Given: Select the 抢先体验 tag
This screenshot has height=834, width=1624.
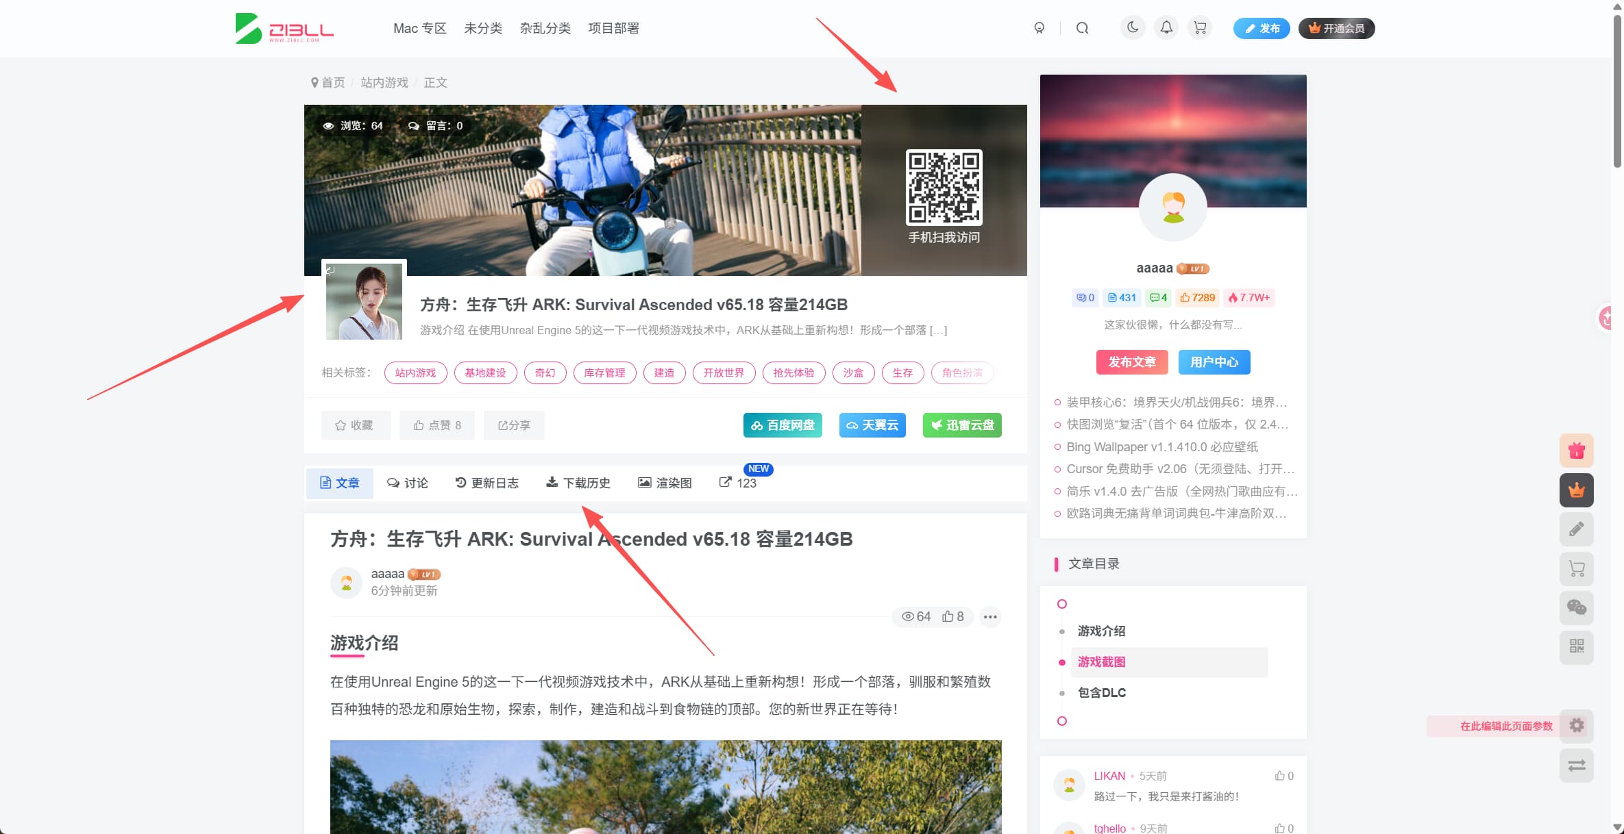Looking at the screenshot, I should point(794,373).
